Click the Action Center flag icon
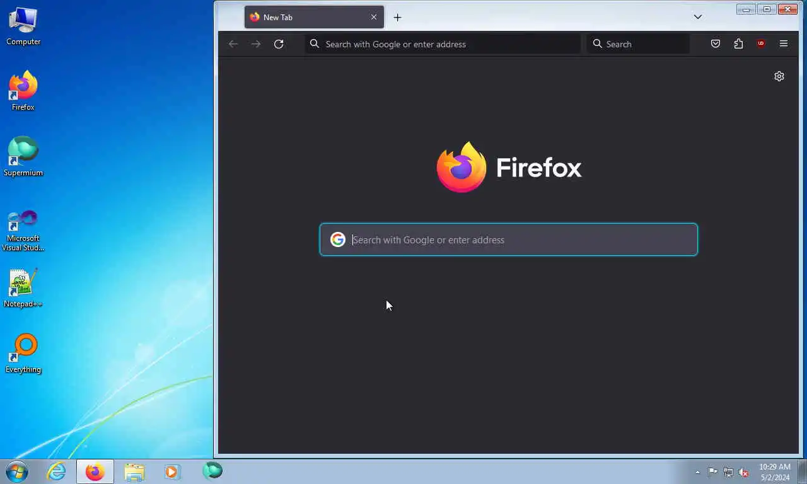 712,471
